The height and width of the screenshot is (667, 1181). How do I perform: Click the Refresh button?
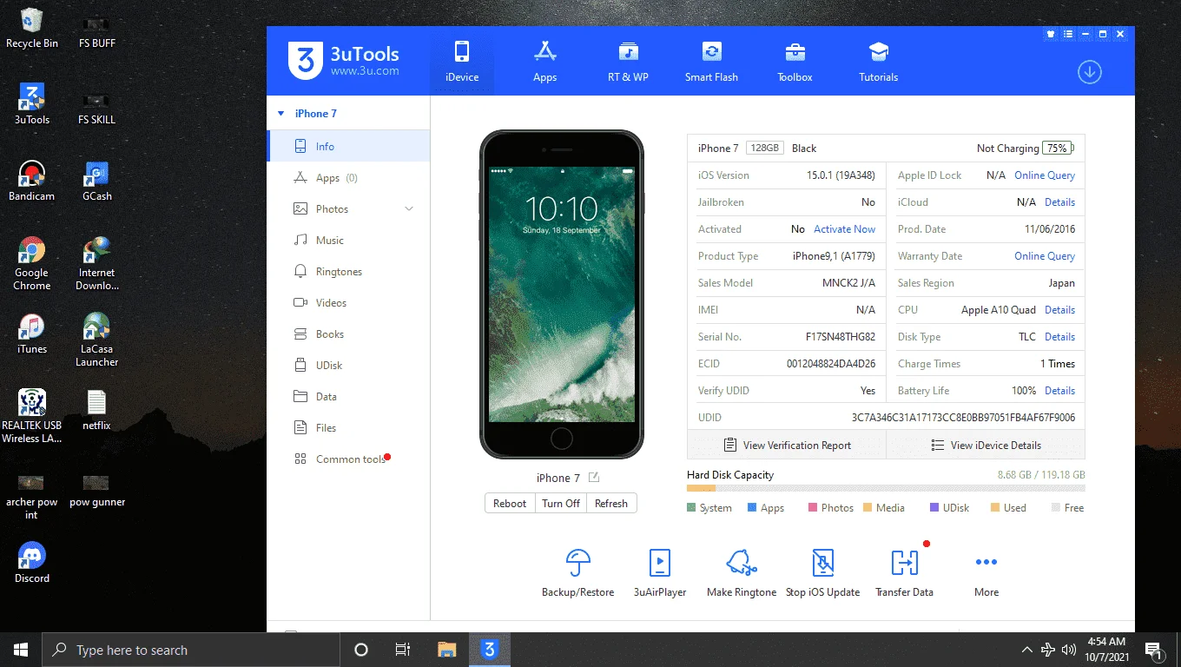(x=611, y=503)
